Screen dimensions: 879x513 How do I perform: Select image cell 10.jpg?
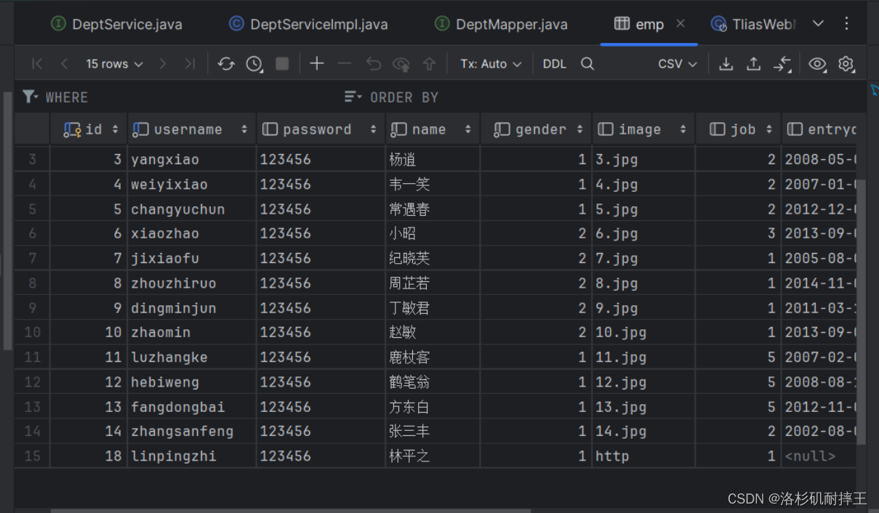click(643, 332)
